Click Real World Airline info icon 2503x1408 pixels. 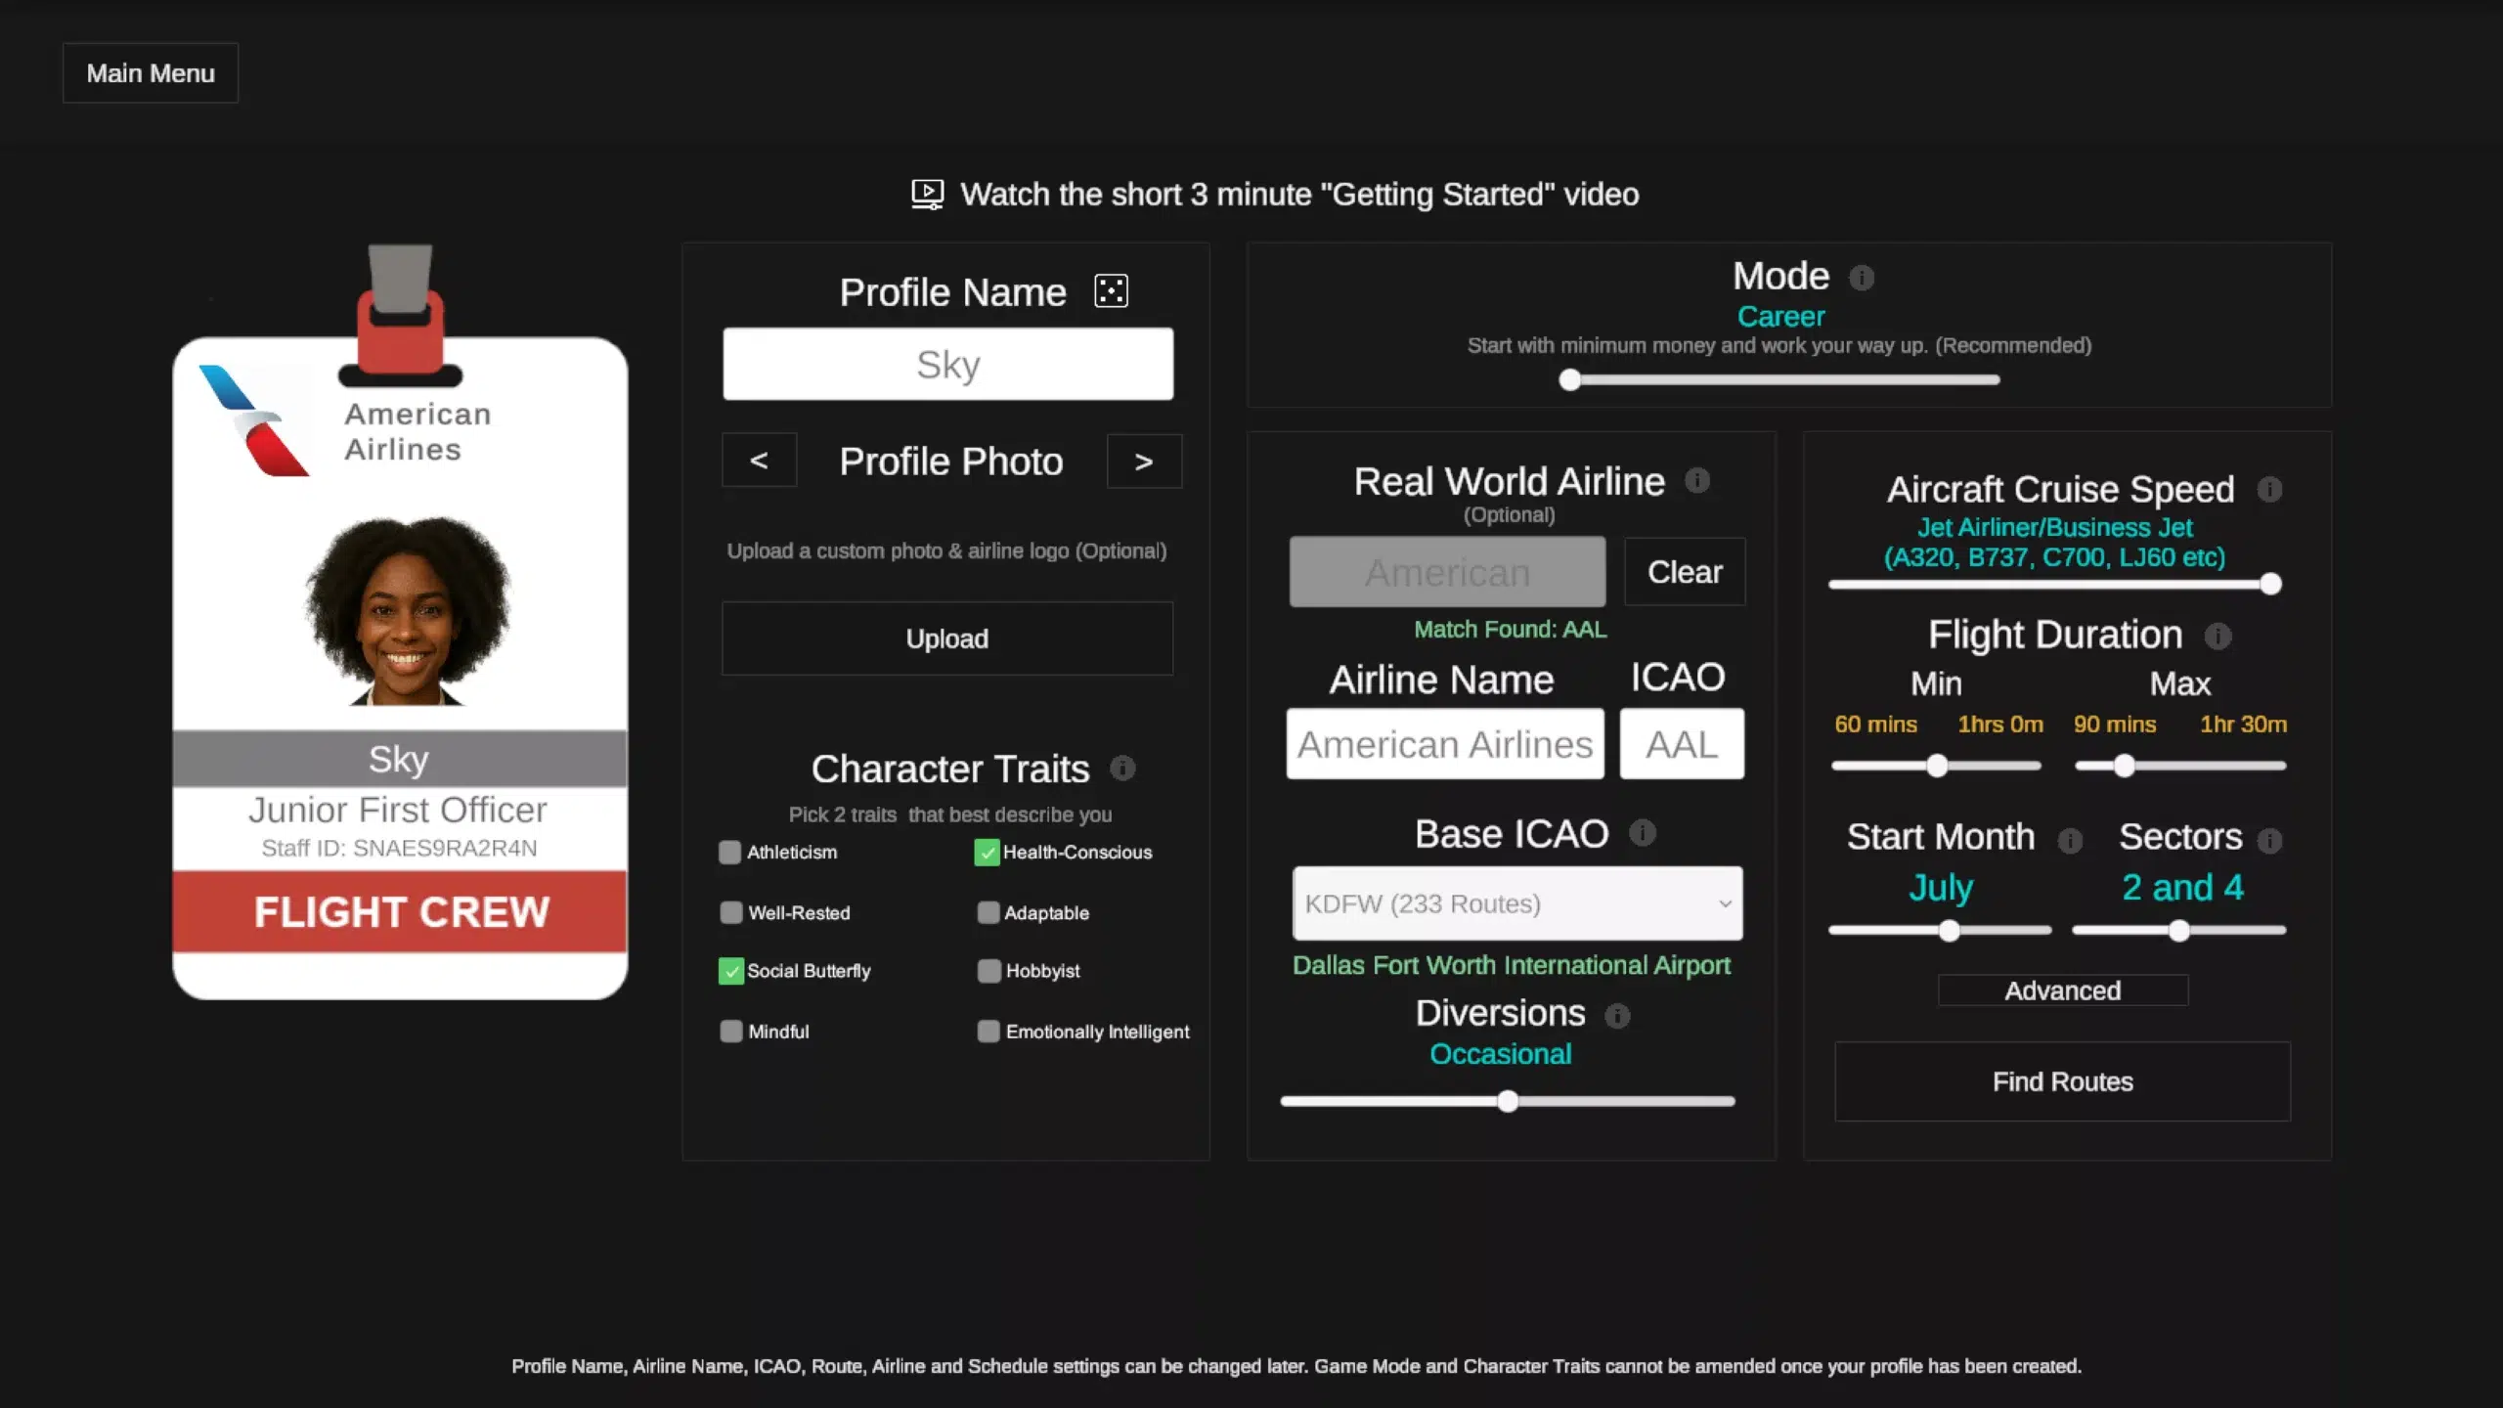1697,480
